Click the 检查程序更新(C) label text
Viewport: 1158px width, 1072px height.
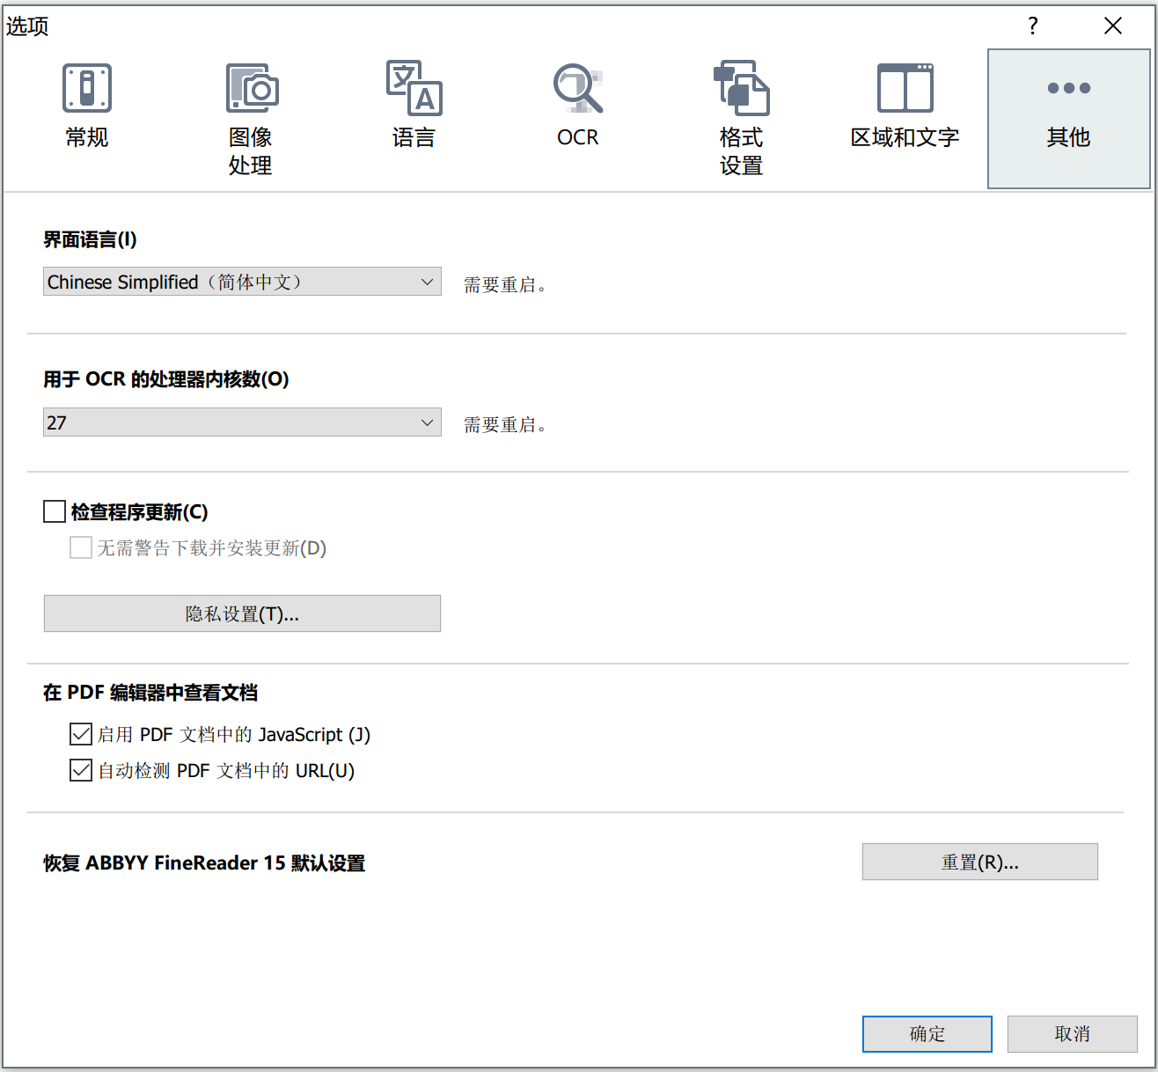click(x=139, y=511)
